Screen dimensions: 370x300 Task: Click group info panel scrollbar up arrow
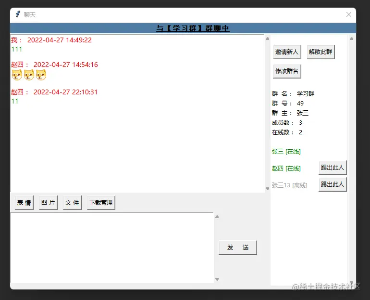click(351, 39)
